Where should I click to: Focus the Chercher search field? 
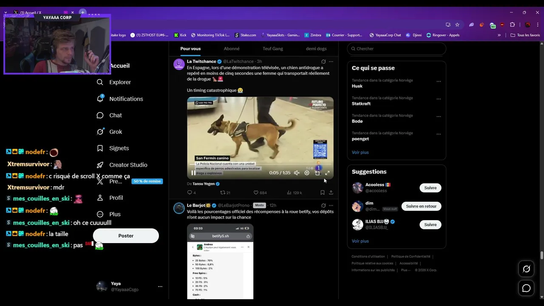tap(397, 48)
